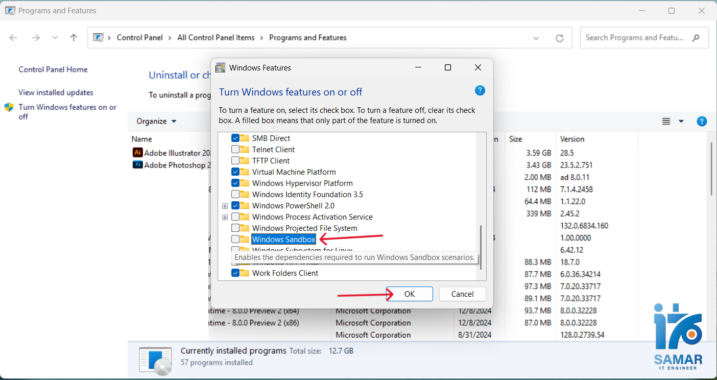Expand the Windows PowerShell 2.0 node
Screen dimensions: 717x380
[225, 206]
